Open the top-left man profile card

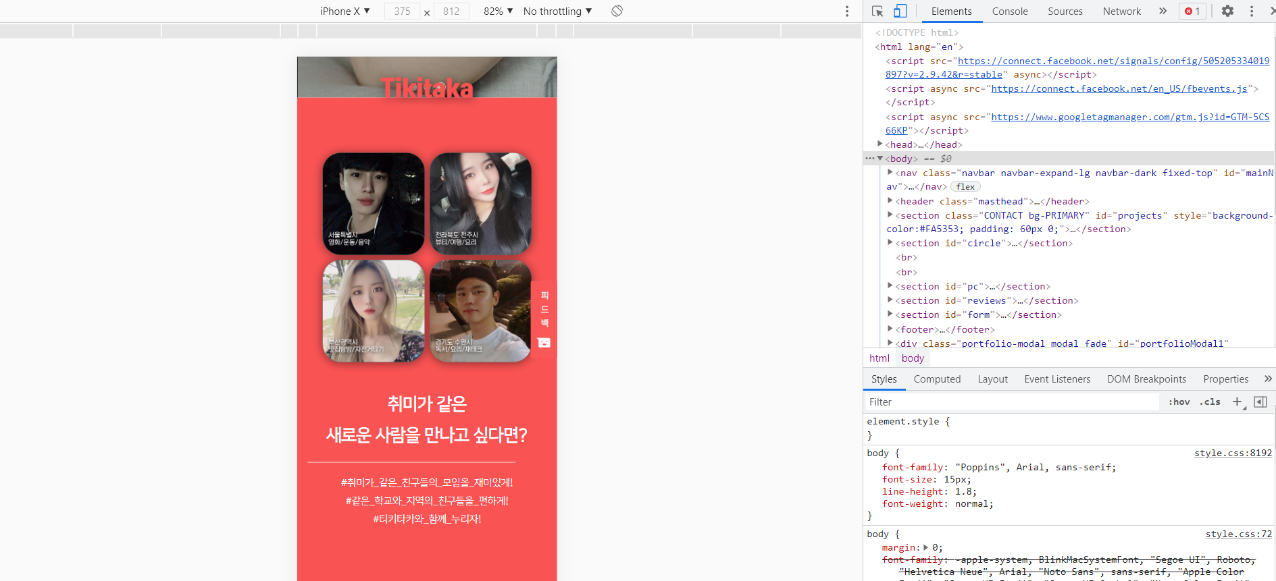[x=374, y=204]
